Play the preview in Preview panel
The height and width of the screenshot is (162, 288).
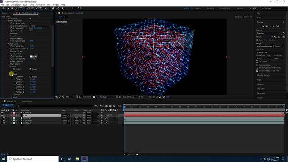point(270,26)
